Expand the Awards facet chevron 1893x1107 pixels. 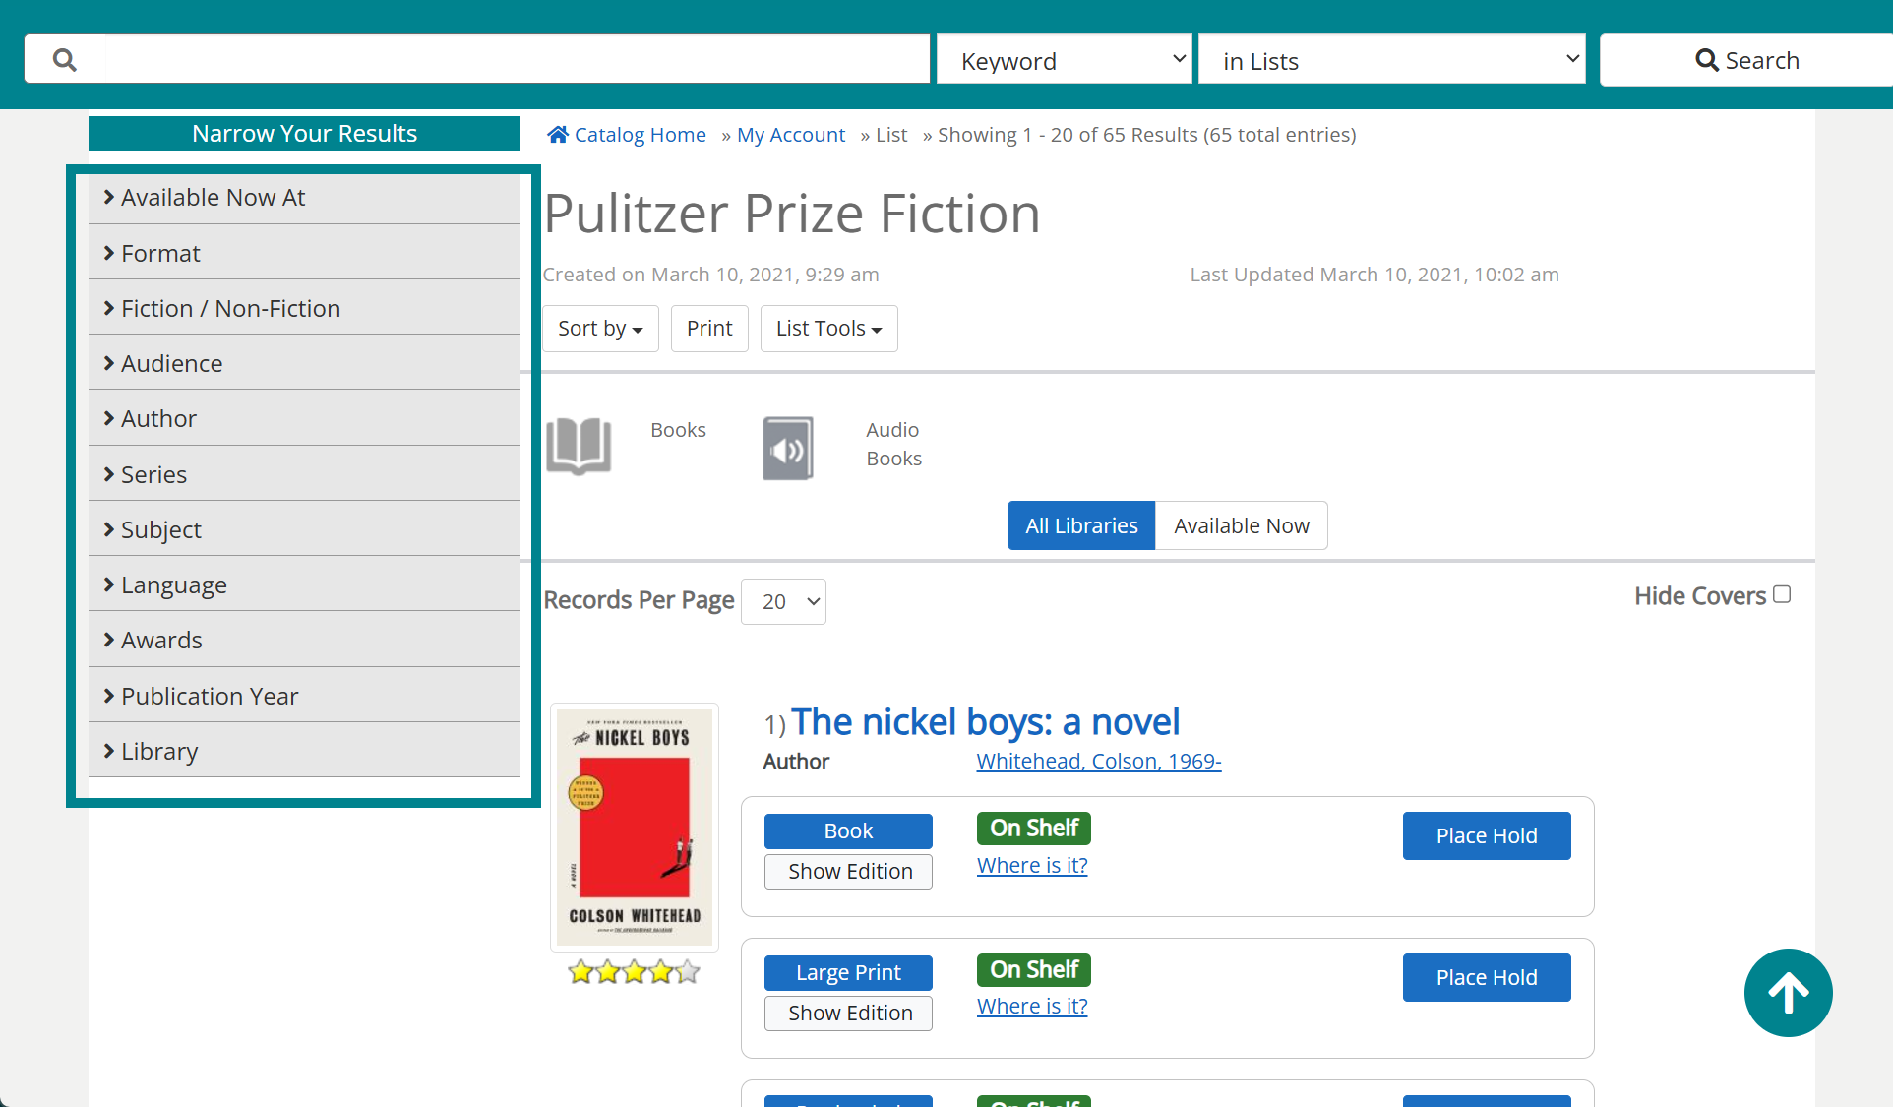(x=109, y=640)
